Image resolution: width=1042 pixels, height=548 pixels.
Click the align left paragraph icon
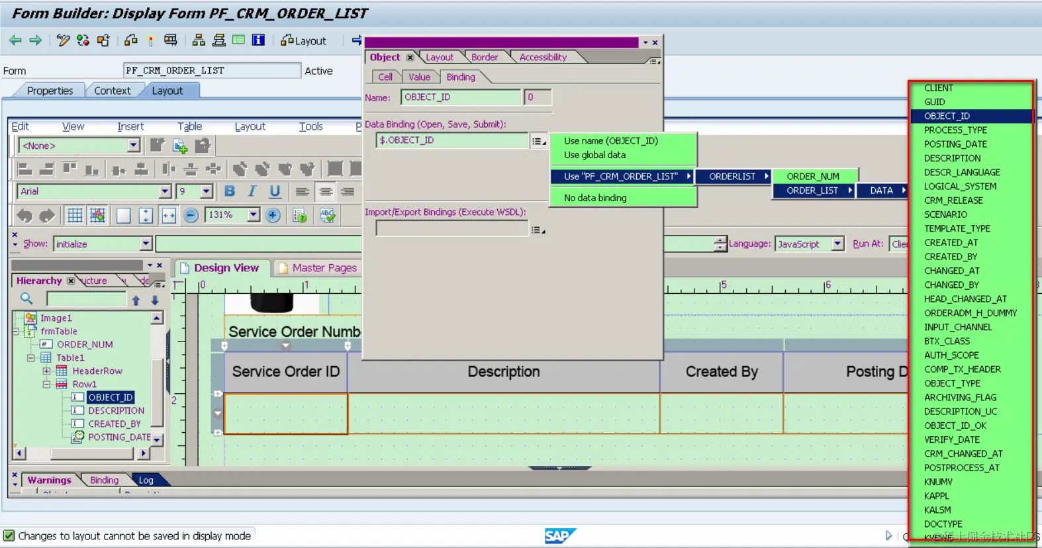click(x=303, y=191)
